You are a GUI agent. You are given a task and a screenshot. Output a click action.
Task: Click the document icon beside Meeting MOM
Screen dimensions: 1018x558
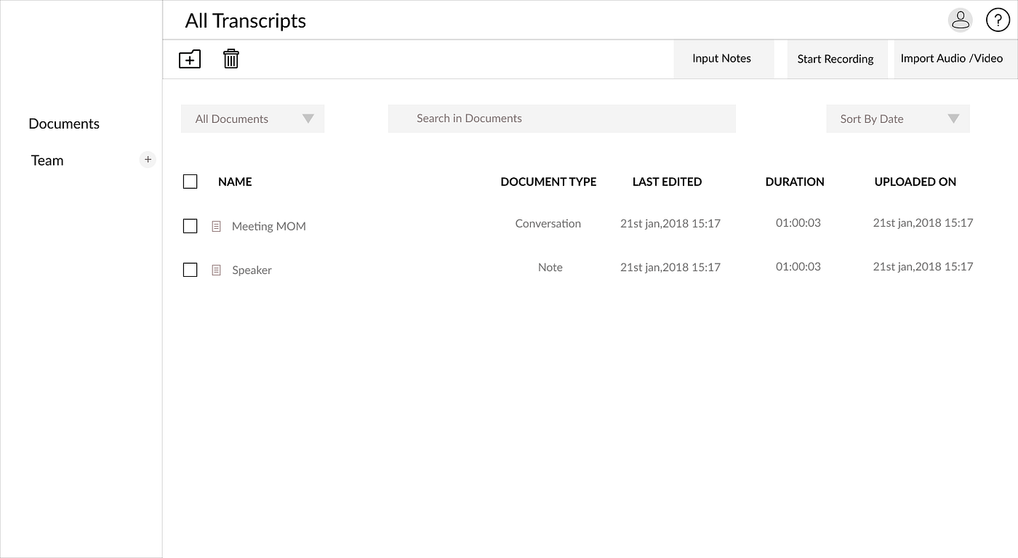pyautogui.click(x=216, y=226)
